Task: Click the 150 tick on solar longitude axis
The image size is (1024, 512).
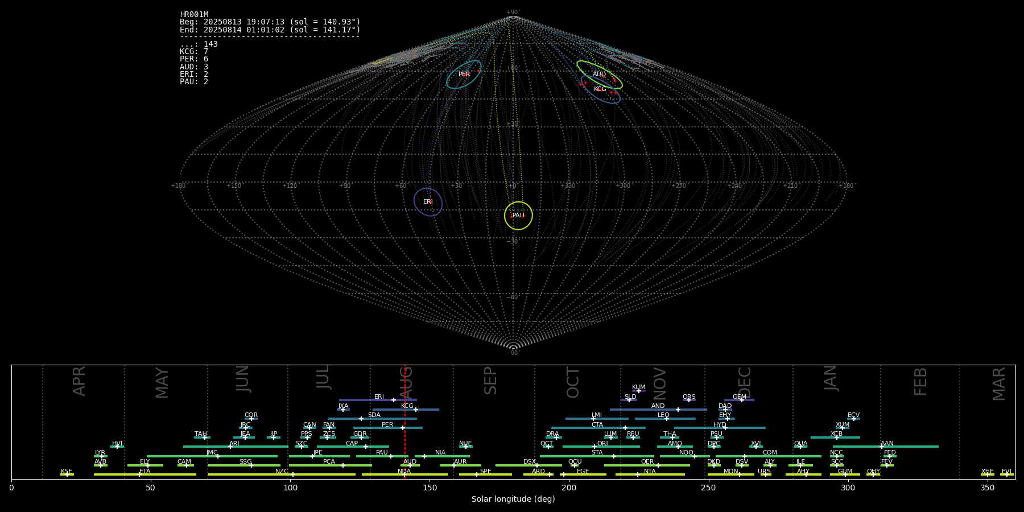Action: (430, 488)
